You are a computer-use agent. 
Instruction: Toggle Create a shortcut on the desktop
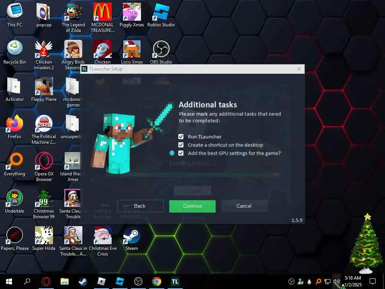181,145
